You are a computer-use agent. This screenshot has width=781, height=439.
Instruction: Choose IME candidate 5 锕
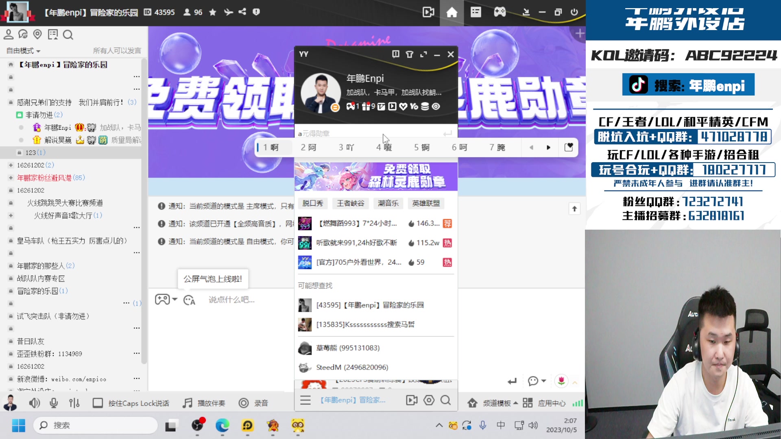click(422, 147)
